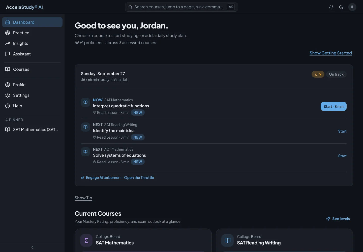Start the Solve systems of equations lesson
Screen dimensions: 363x252
[342, 156]
